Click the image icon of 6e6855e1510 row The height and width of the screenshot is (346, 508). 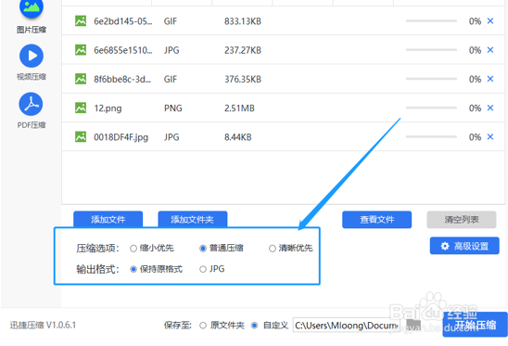coord(81,50)
